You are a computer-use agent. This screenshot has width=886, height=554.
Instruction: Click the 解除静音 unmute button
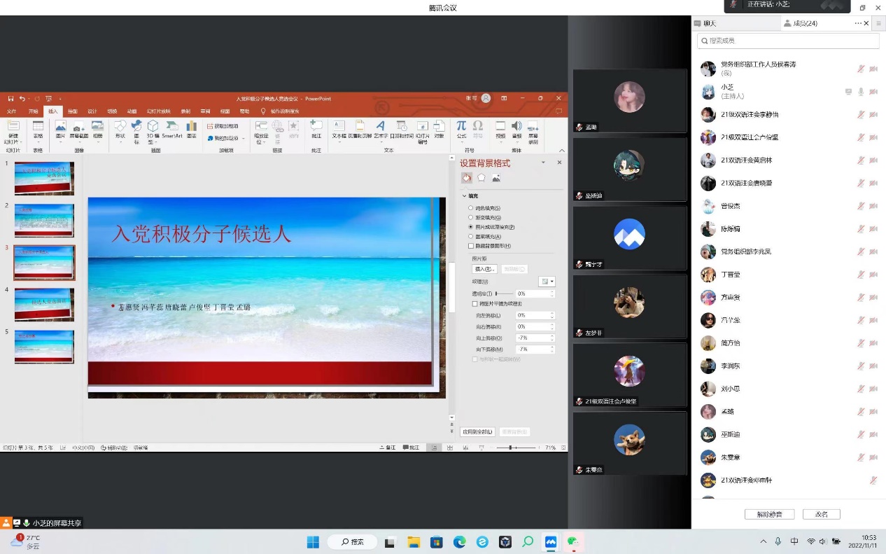(768, 514)
